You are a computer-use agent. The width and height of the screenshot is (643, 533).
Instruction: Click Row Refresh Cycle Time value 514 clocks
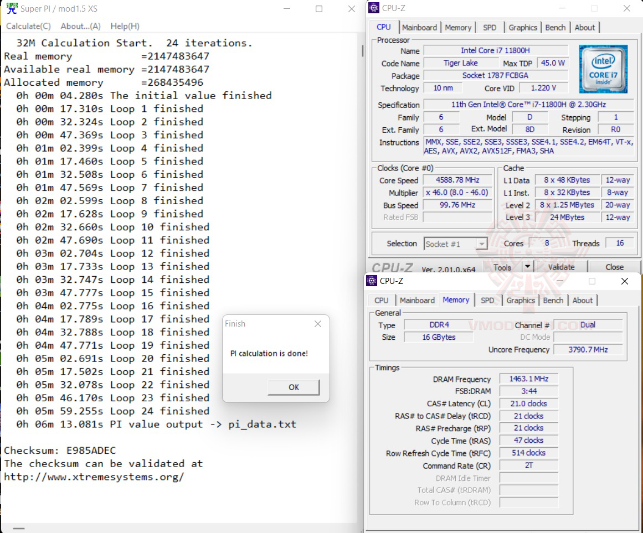point(528,453)
